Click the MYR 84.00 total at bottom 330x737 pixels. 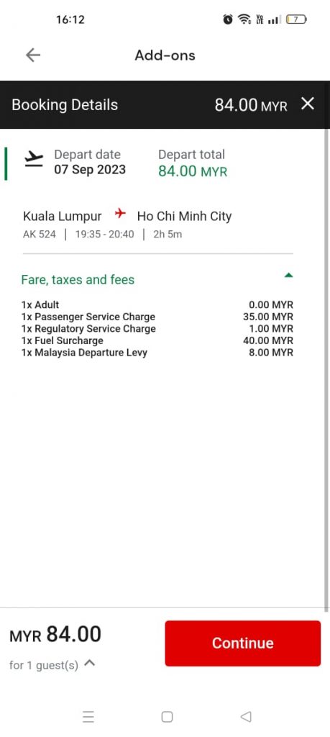click(55, 635)
